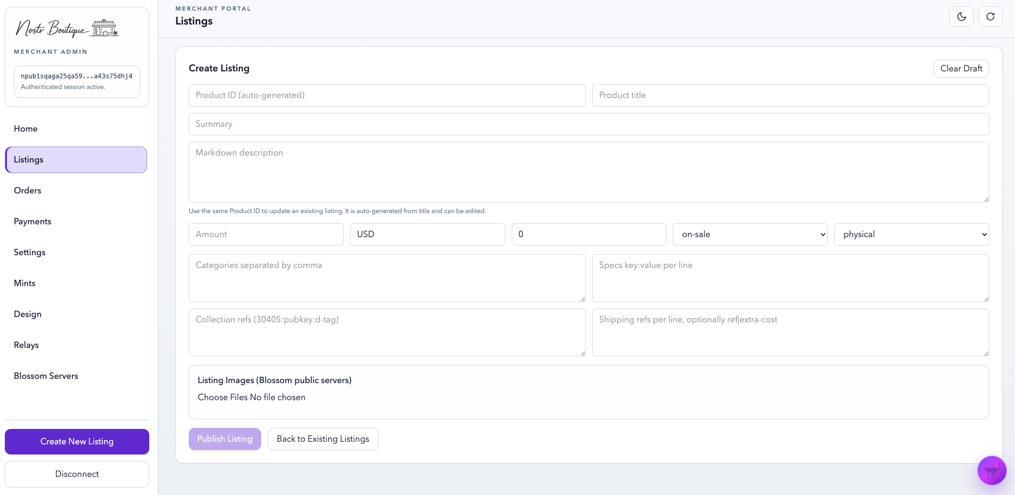Click the quantity field showing 0

click(x=589, y=234)
